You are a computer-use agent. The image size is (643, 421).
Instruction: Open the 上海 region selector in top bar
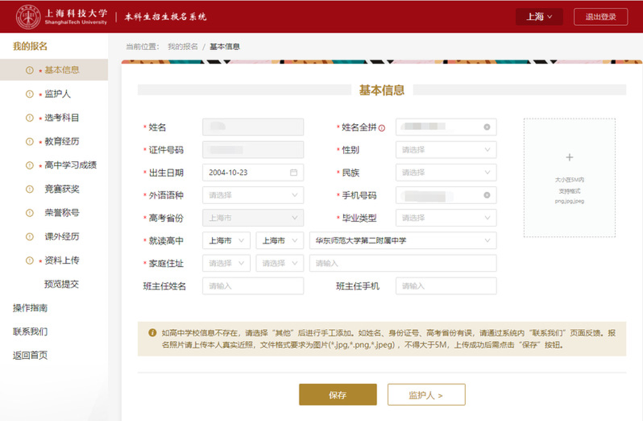[539, 17]
